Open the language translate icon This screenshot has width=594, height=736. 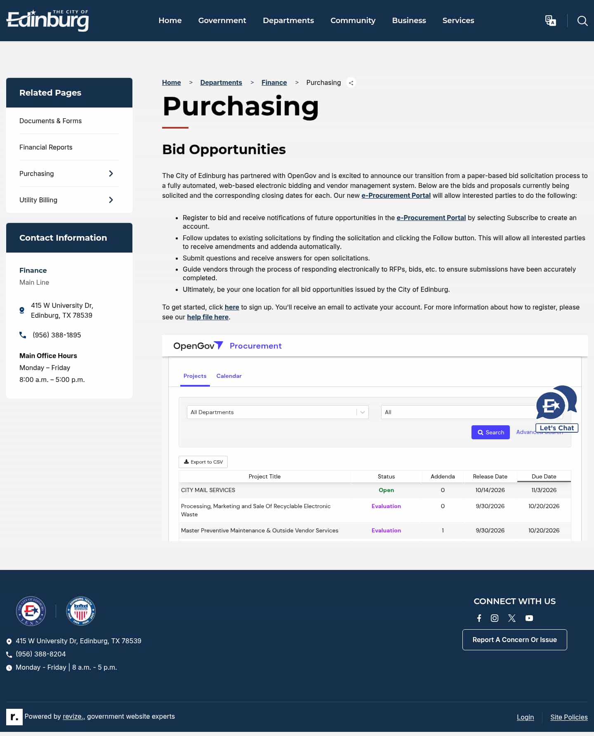coord(550,21)
